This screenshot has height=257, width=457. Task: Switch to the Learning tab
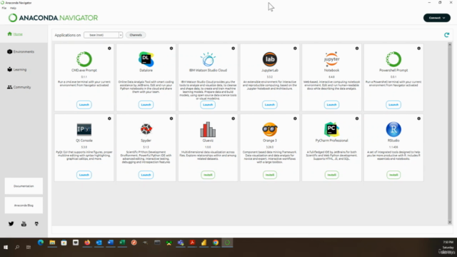[17, 69]
